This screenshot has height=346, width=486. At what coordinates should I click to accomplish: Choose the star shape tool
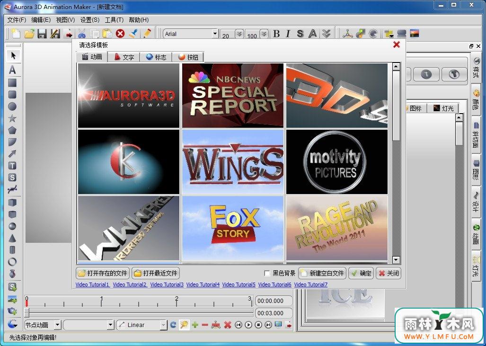click(12, 118)
